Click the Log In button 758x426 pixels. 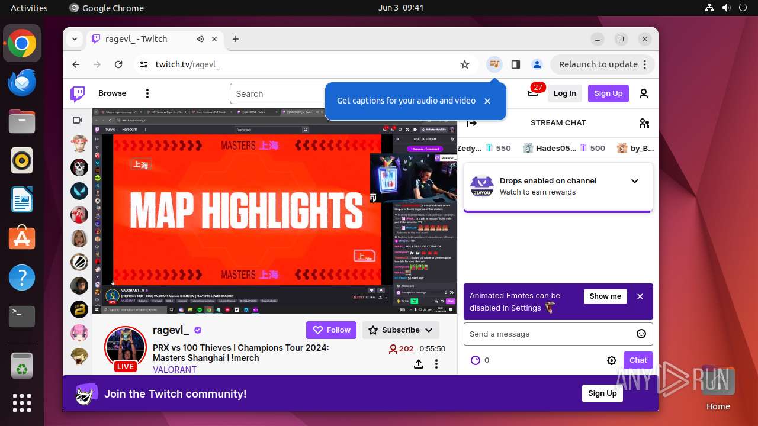564,93
